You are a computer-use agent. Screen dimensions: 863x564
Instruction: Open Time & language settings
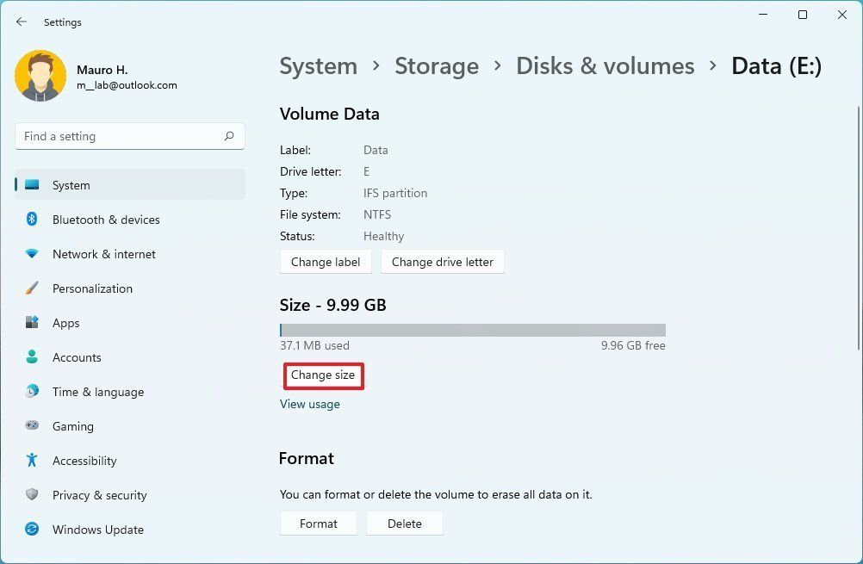coord(97,392)
